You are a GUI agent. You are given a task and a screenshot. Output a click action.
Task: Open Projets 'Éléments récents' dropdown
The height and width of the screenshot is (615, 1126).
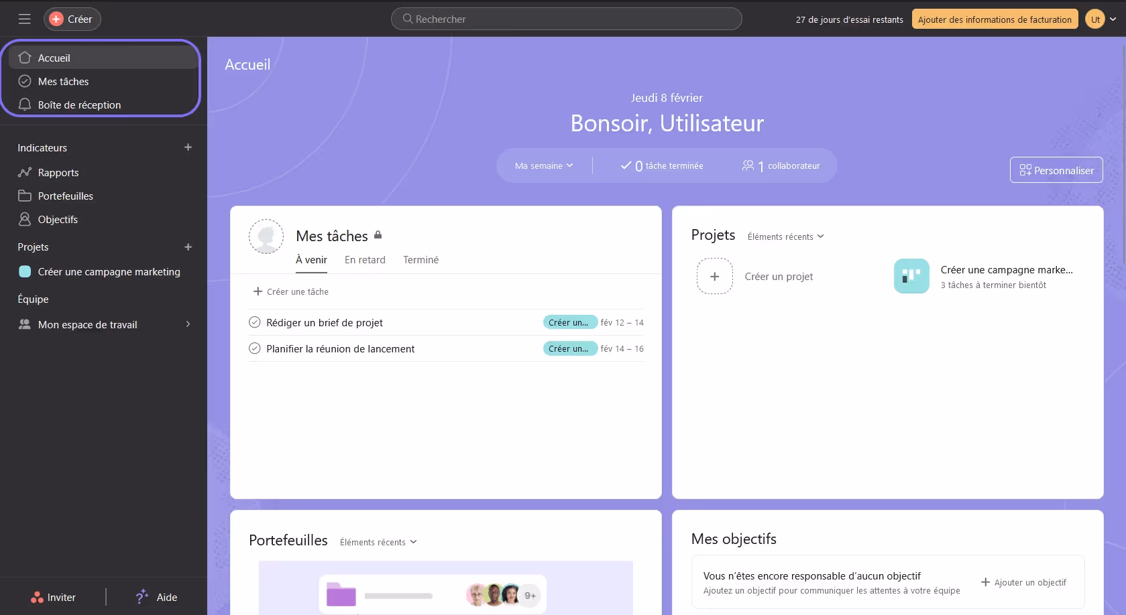tap(785, 236)
